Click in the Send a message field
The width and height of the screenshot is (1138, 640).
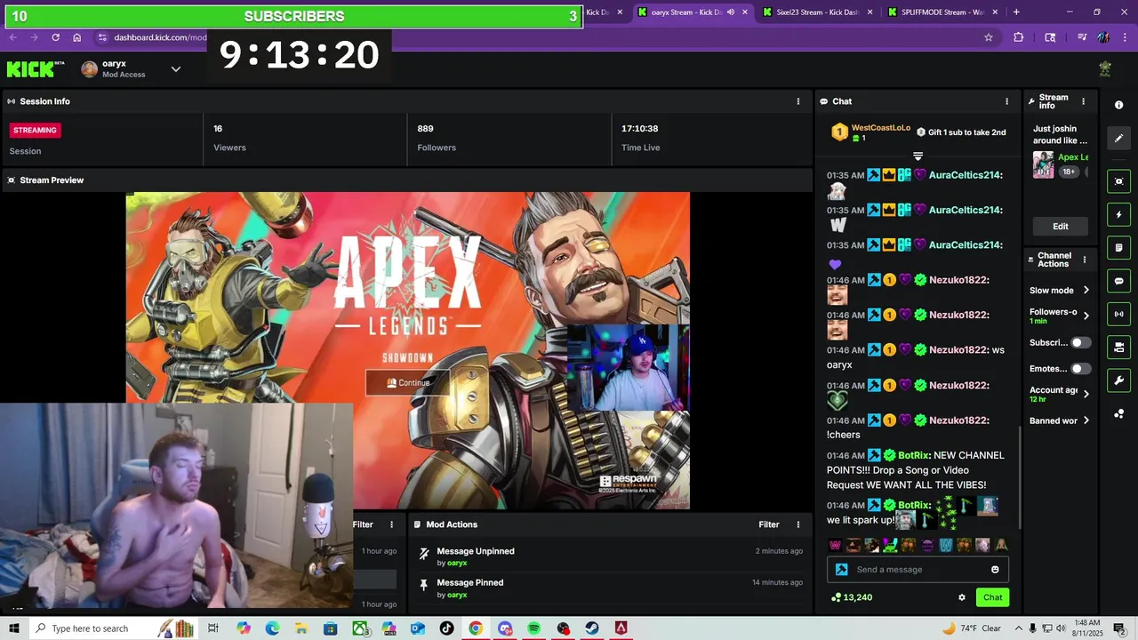(x=918, y=570)
